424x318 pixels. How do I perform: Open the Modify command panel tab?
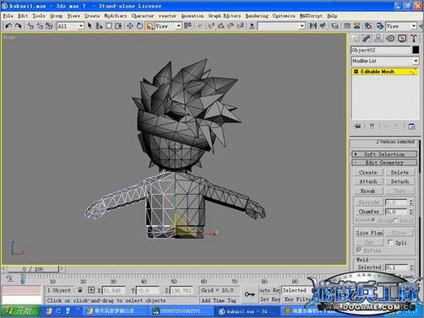[x=367, y=38]
